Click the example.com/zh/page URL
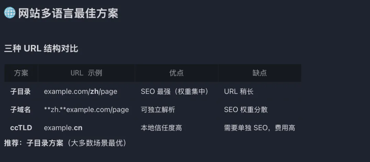370x162 pixels. coord(81,91)
